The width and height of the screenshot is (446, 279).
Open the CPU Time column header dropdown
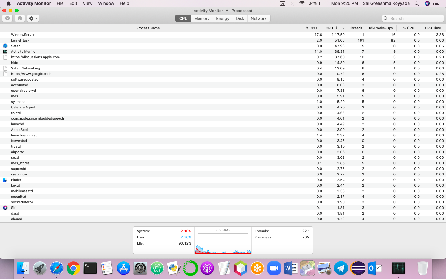pos(334,28)
